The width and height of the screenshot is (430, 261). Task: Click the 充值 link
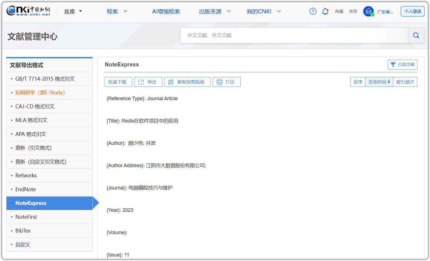pos(339,11)
